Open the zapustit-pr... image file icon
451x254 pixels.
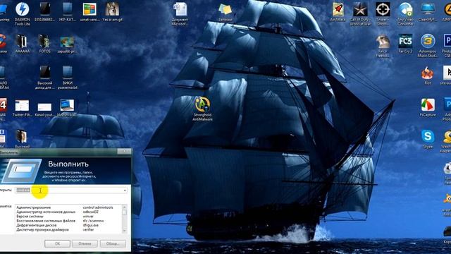click(68, 44)
